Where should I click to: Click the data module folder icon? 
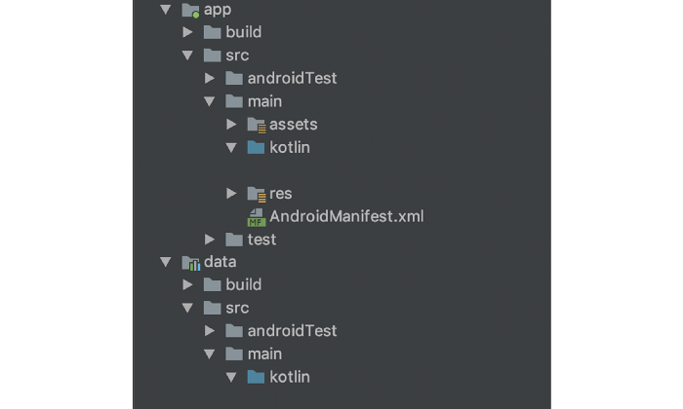[190, 262]
